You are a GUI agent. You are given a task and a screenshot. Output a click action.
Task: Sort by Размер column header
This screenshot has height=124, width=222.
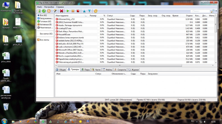point(93,16)
